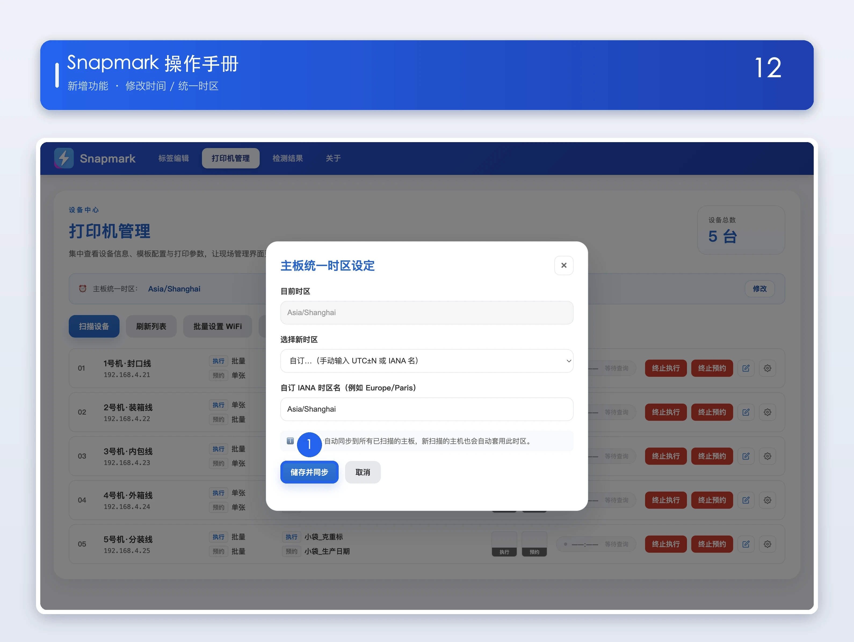
Task: Open edit icon for 5号机·分装线
Action: tap(746, 544)
